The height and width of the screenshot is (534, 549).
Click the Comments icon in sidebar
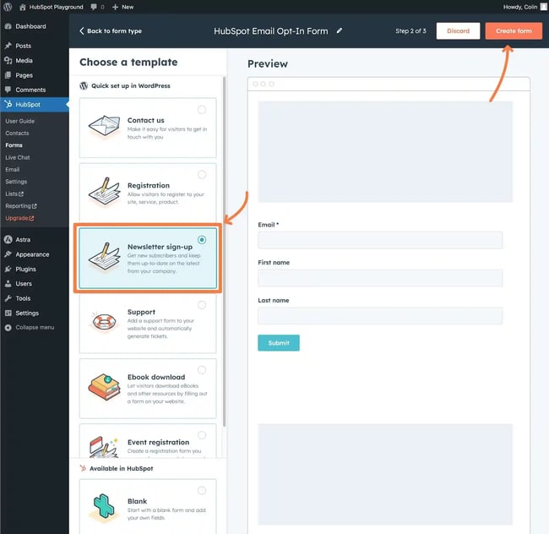coord(8,90)
